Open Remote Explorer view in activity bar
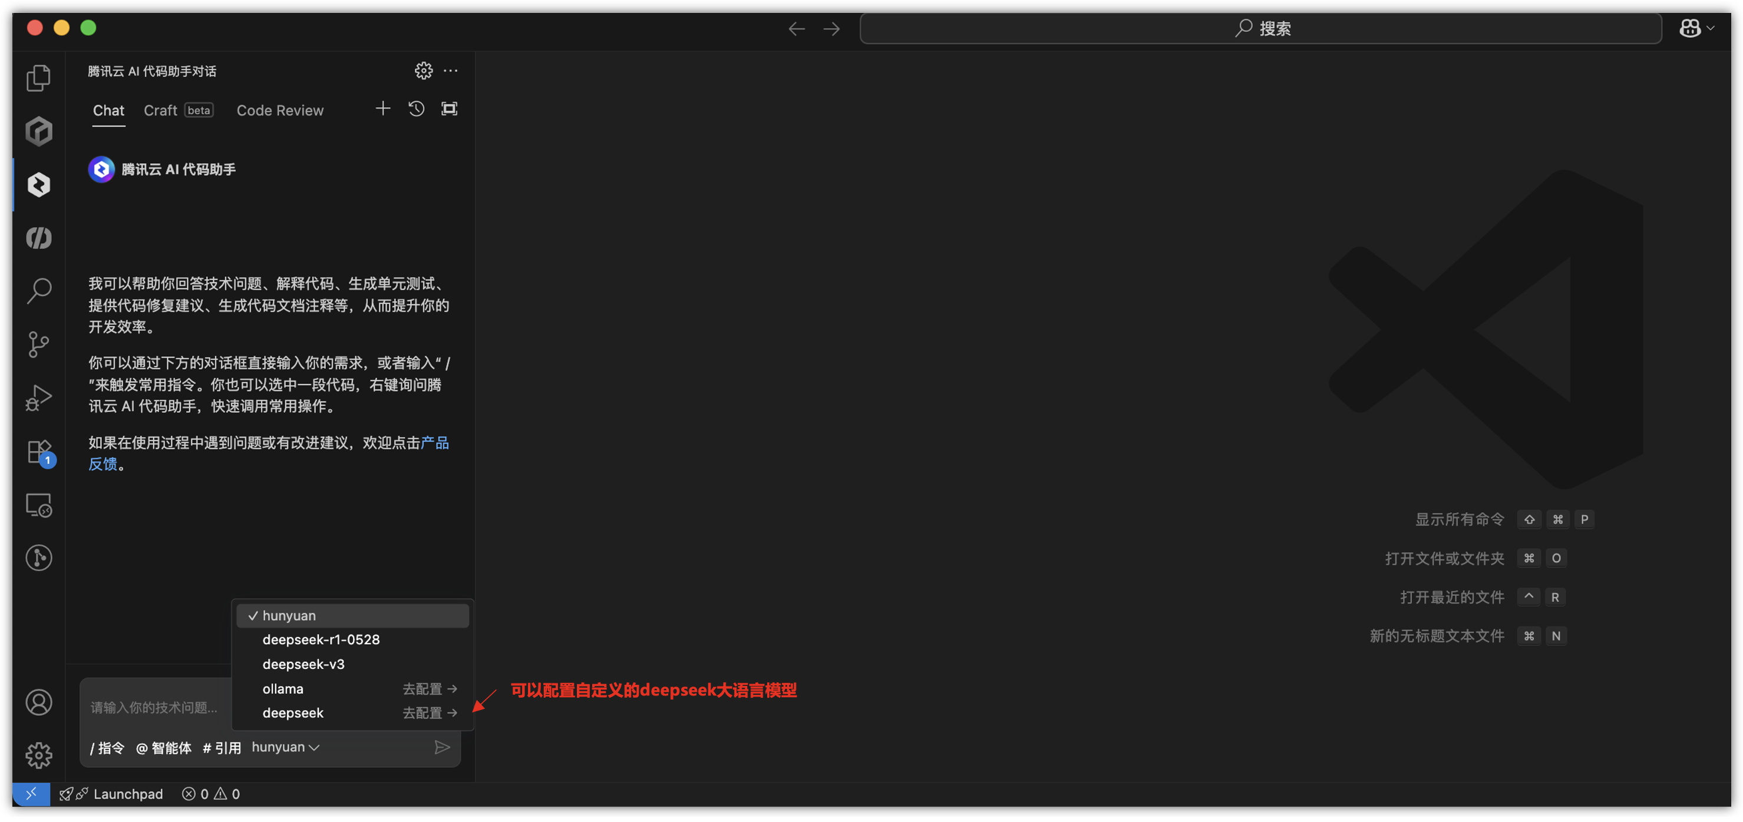The width and height of the screenshot is (1743, 822). point(38,505)
